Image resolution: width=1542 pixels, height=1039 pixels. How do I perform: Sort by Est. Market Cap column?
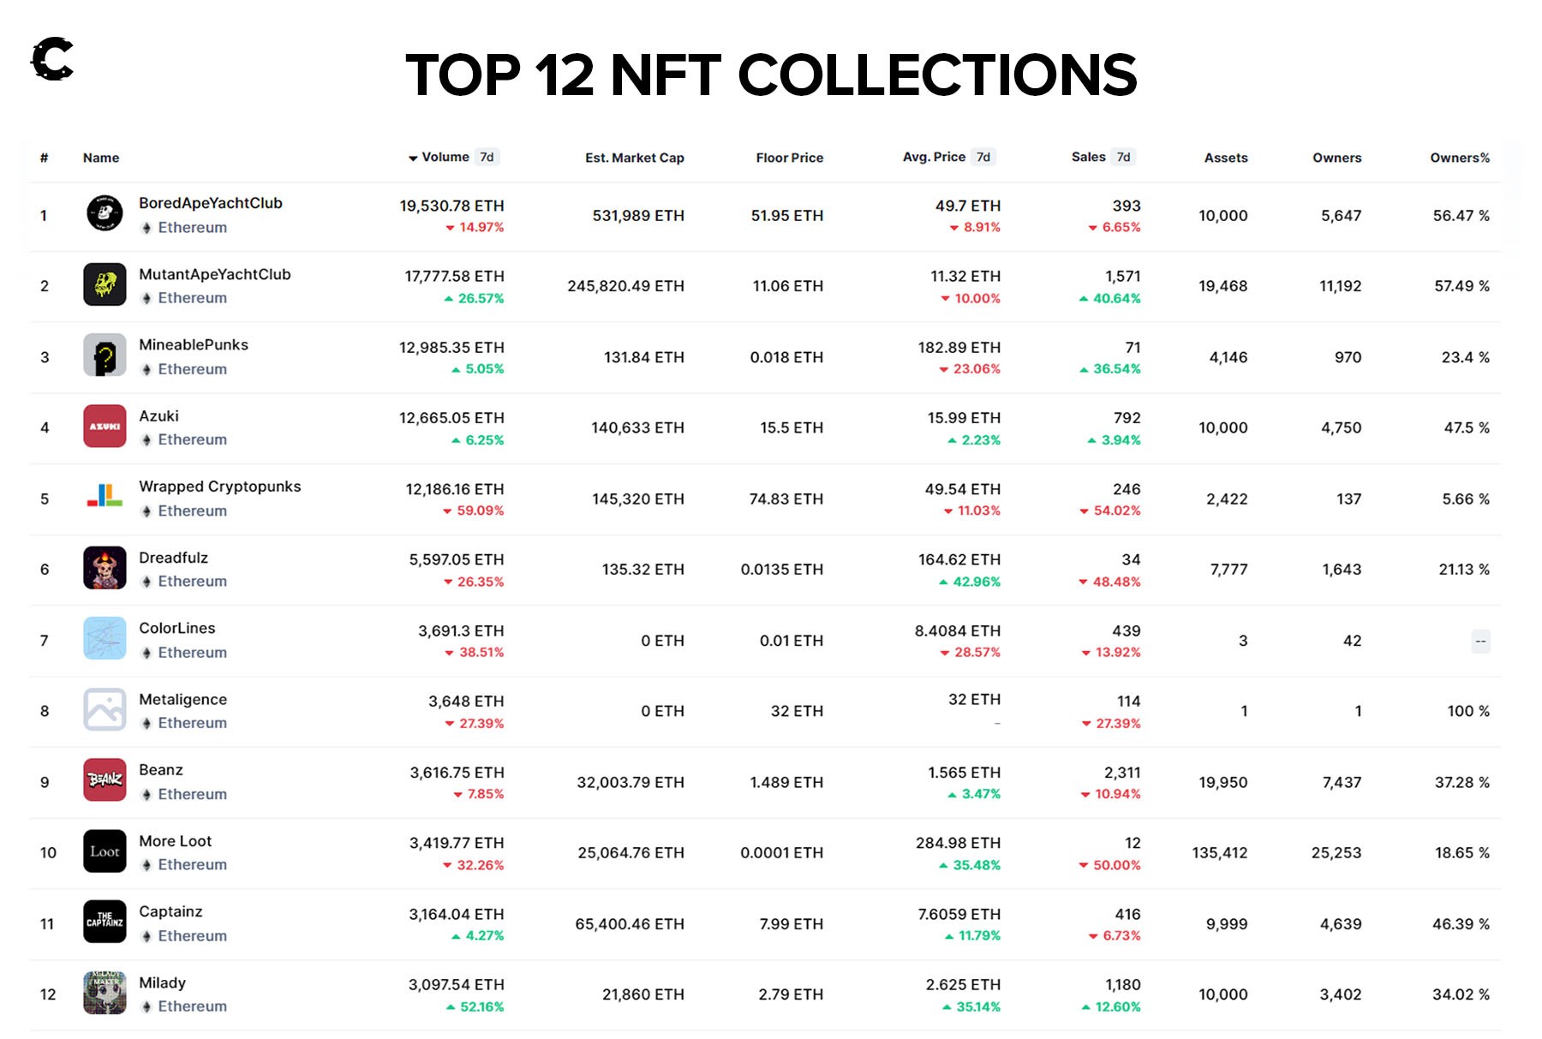634,158
